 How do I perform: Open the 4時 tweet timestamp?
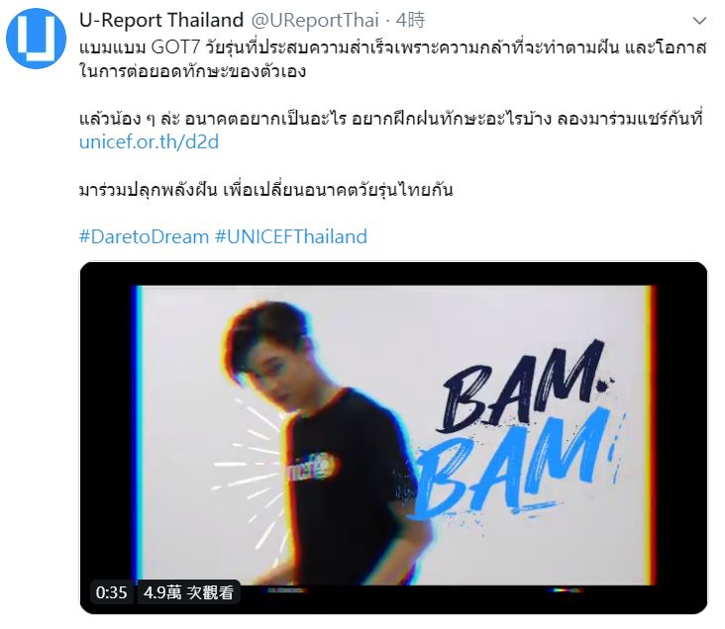pyautogui.click(x=411, y=21)
